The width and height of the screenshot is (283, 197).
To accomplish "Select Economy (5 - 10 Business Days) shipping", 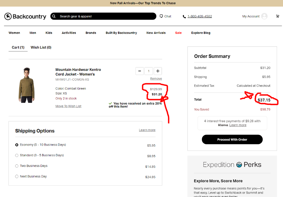I will (17, 145).
